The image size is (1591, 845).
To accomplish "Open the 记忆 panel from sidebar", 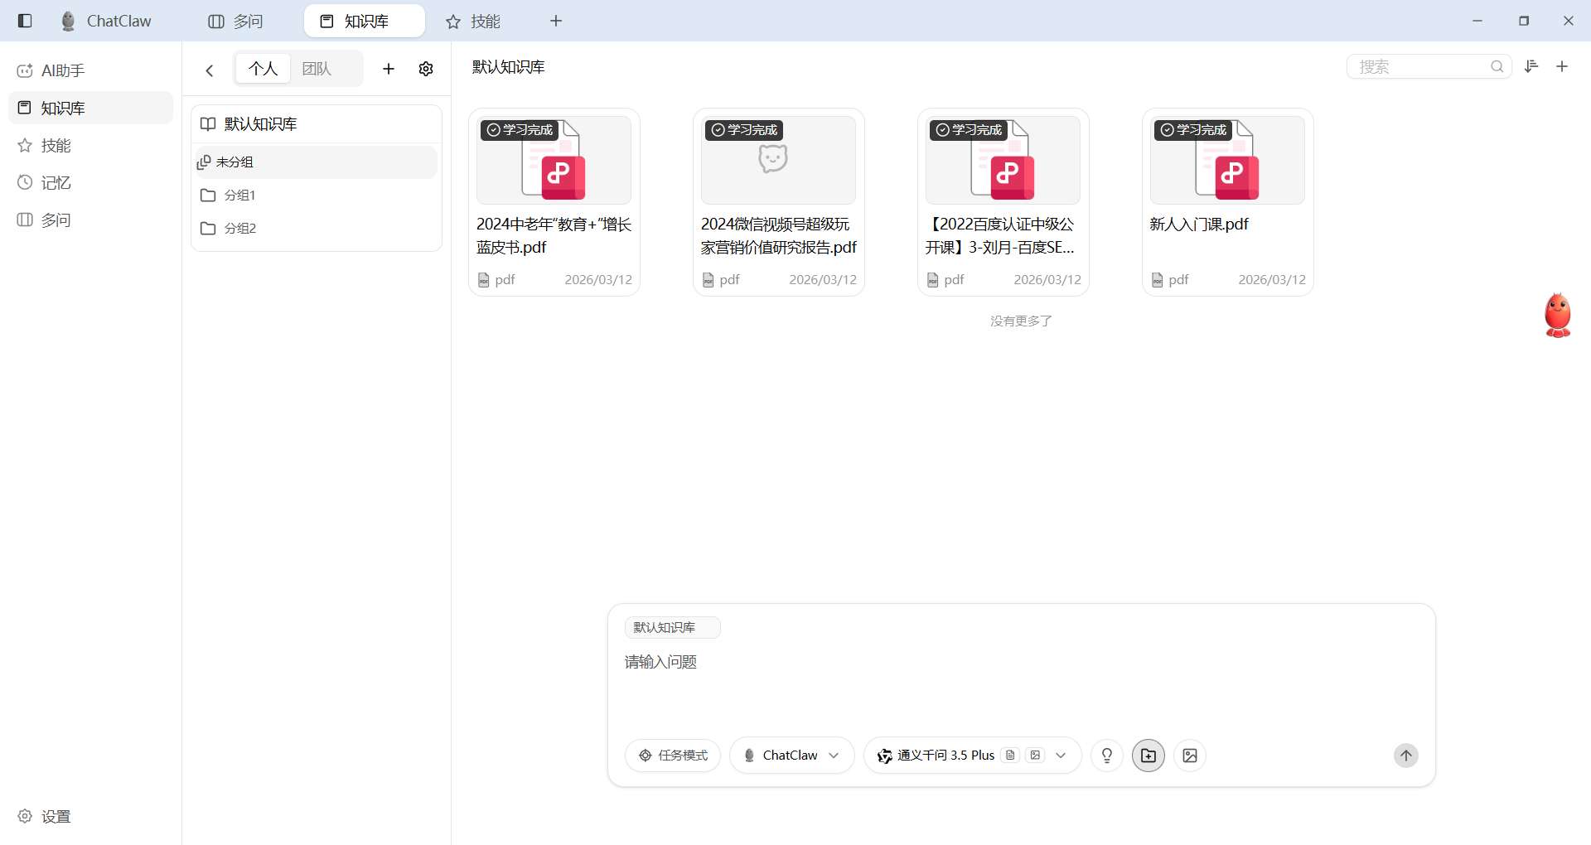I will (56, 182).
